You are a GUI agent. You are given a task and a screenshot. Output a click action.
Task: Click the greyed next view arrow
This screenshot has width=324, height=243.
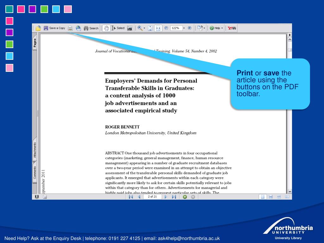193,197
